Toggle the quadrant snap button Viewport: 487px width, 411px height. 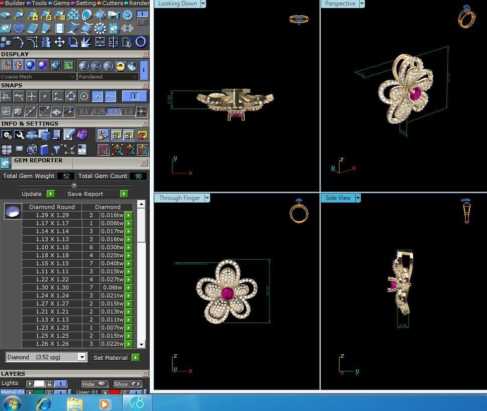(x=71, y=96)
